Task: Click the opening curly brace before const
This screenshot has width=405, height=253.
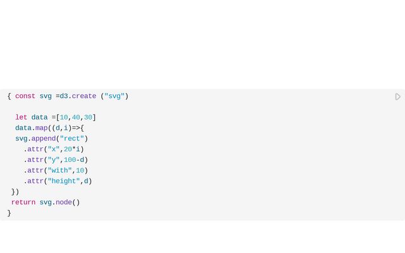Action: pyautogui.click(x=9, y=96)
